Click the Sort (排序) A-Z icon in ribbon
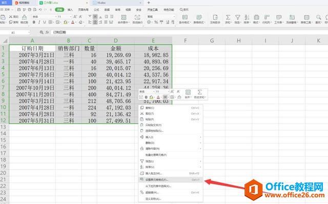Screen dimensions: 328x204 [x=247, y=17]
